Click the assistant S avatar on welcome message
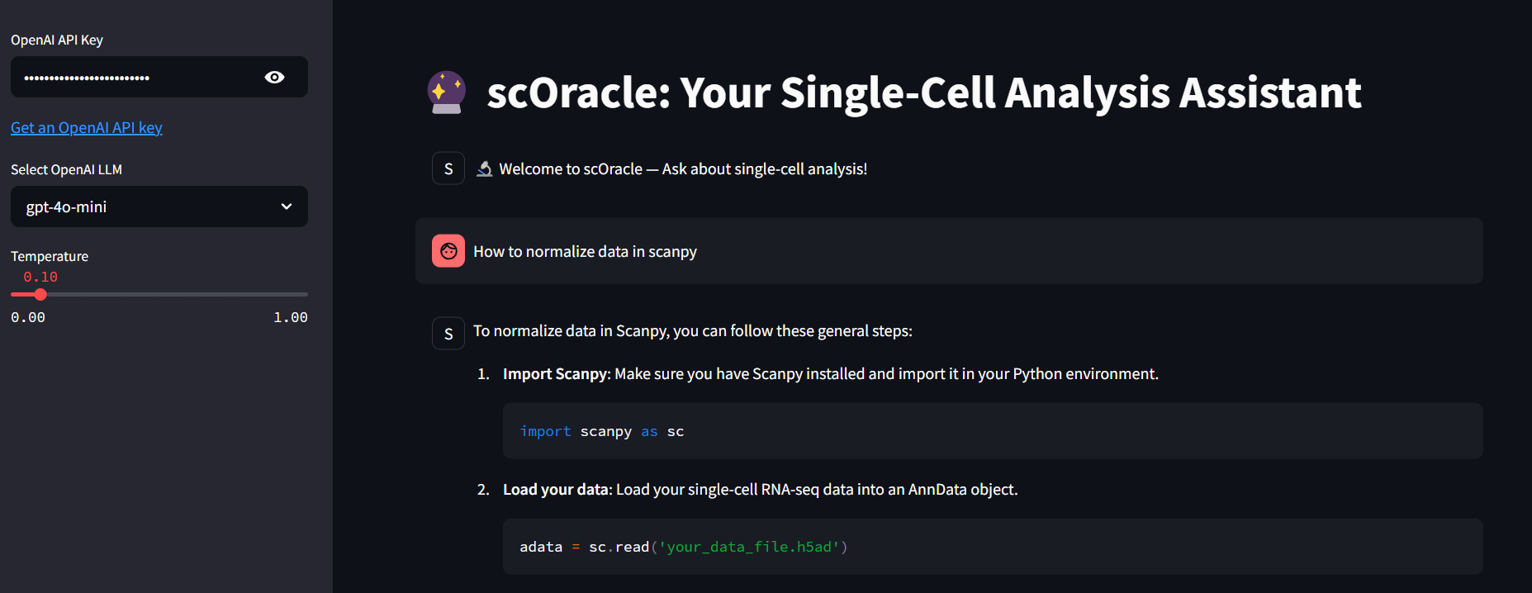 point(448,168)
